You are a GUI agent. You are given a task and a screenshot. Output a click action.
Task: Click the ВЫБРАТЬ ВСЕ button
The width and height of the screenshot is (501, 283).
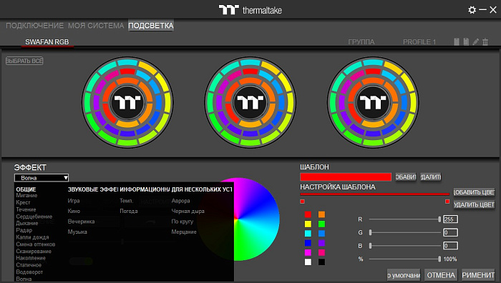click(x=24, y=61)
